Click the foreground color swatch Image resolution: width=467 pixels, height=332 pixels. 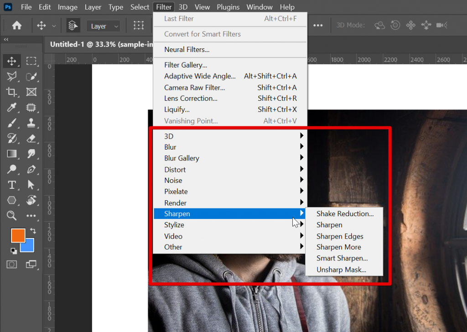[17, 235]
